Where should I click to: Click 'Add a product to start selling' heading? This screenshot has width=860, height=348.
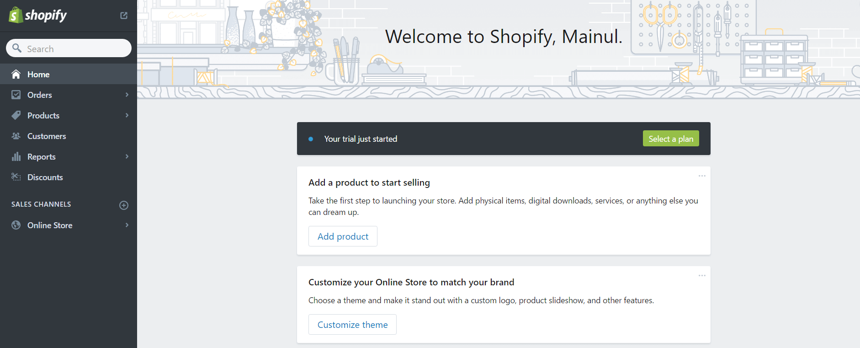point(369,182)
